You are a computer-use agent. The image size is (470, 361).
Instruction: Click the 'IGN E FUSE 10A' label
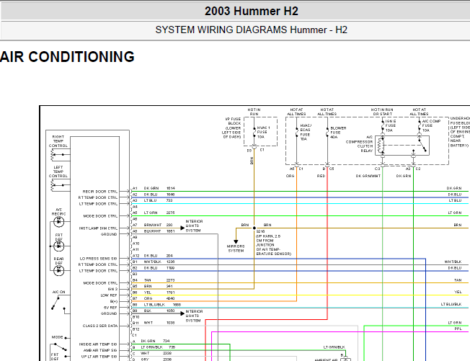tap(391, 126)
